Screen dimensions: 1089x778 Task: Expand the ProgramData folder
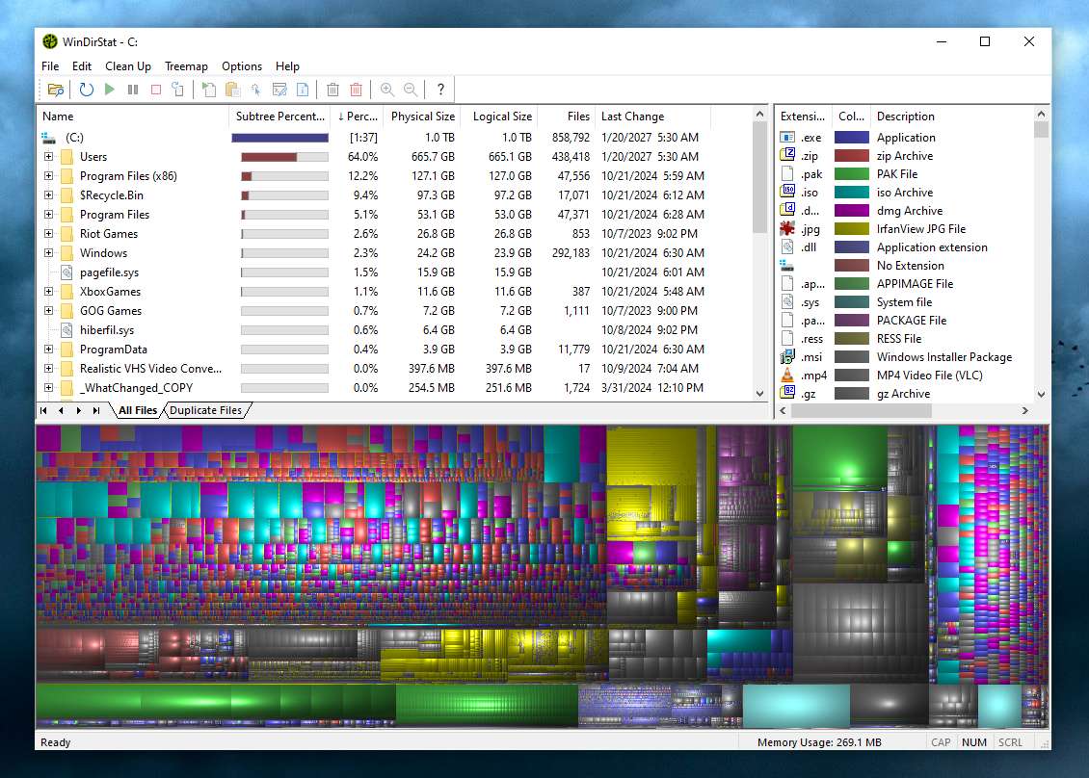point(48,350)
